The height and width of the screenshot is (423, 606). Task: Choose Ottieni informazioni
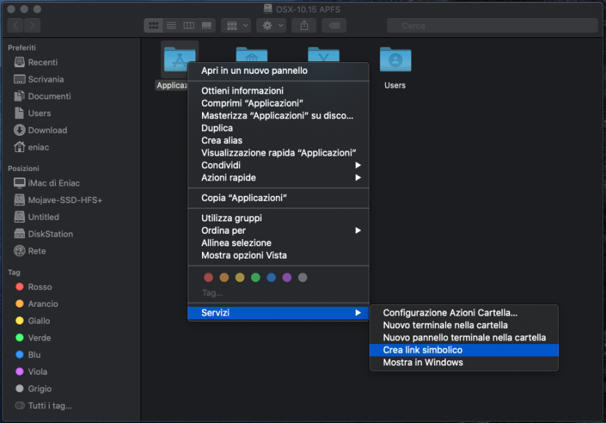click(x=278, y=91)
